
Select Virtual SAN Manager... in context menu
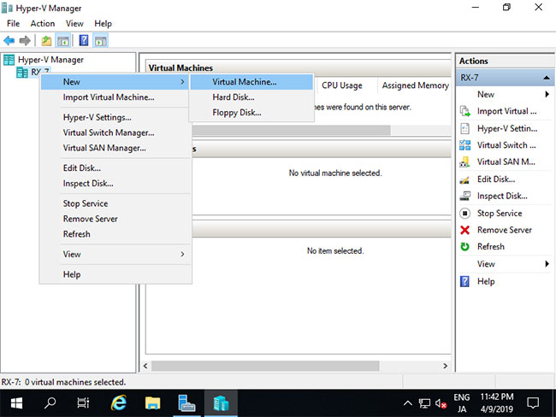115,148
